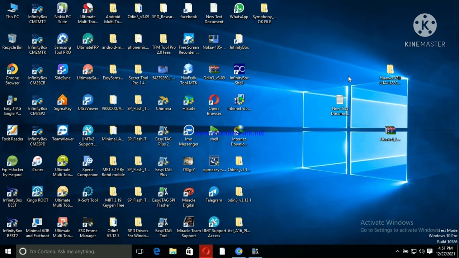Open Huawei Y3II LUA-U22C folder
Screen dimensions: 459x258
(390, 75)
